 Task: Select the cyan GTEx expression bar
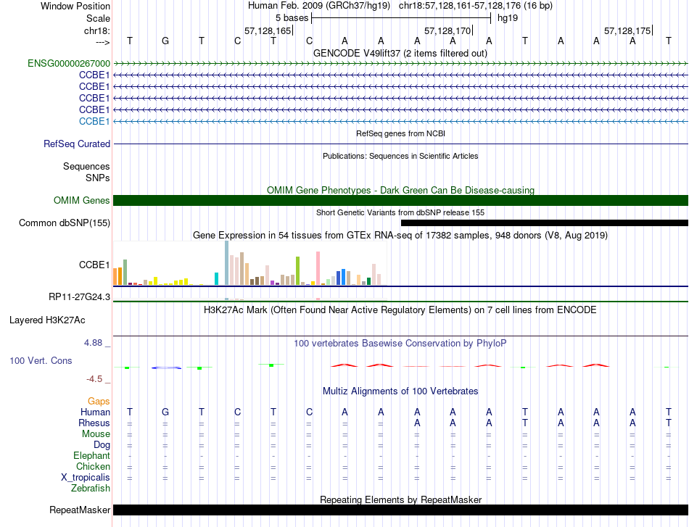(x=216, y=279)
